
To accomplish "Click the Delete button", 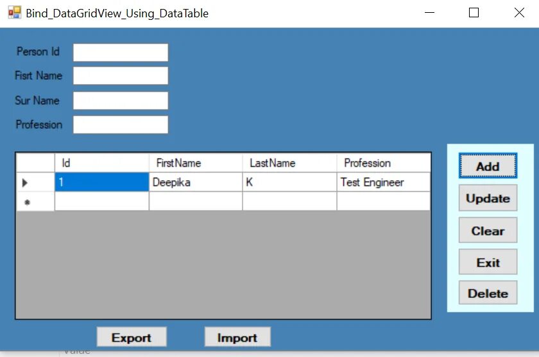I will tap(488, 293).
